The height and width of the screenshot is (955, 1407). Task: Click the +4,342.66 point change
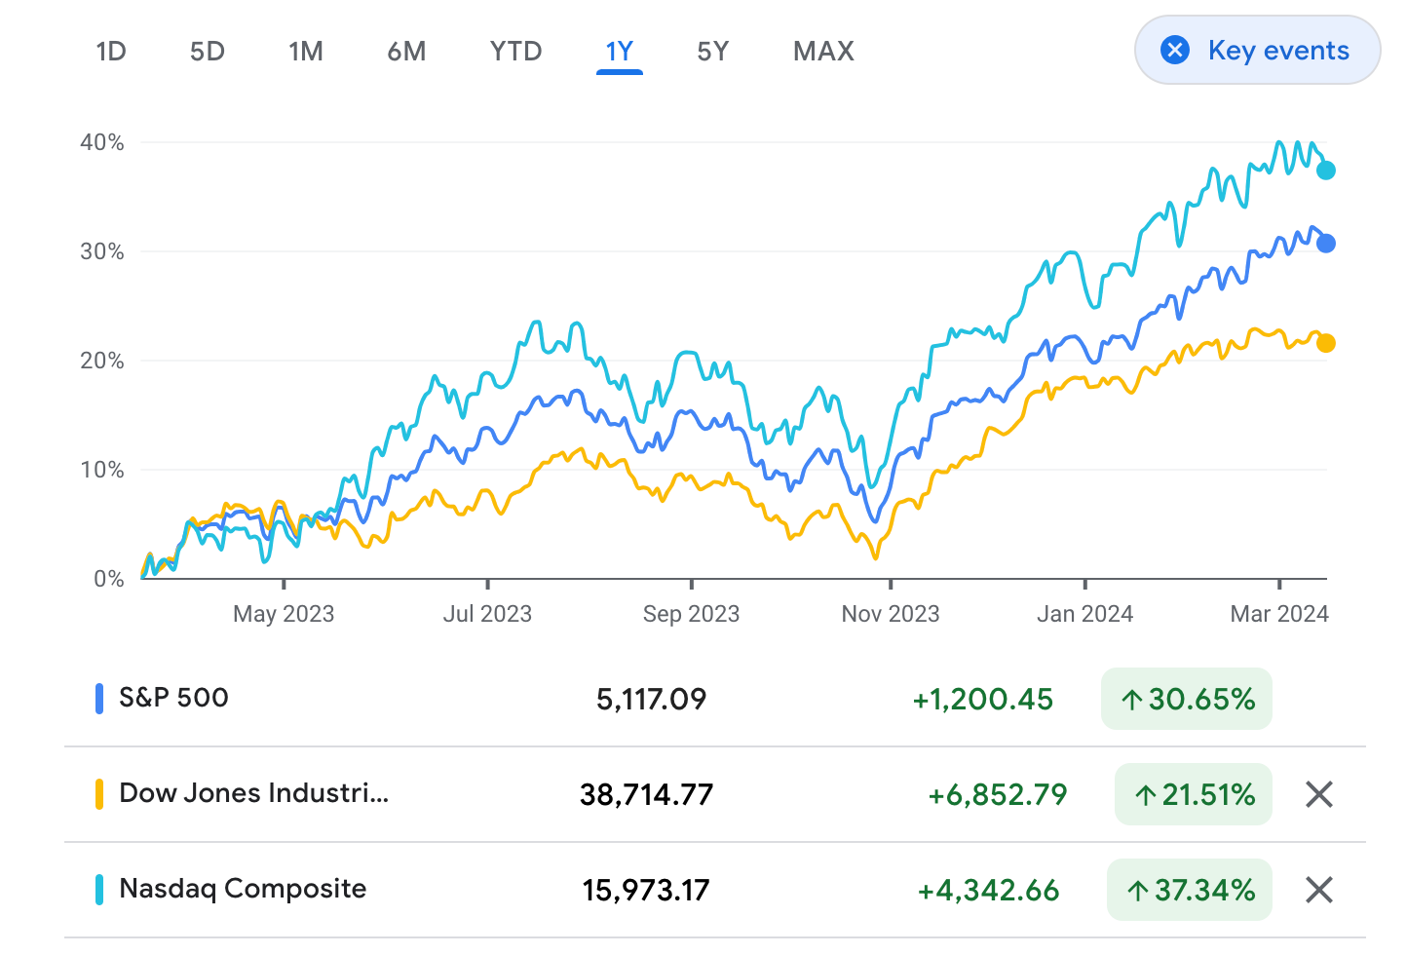[x=988, y=890]
